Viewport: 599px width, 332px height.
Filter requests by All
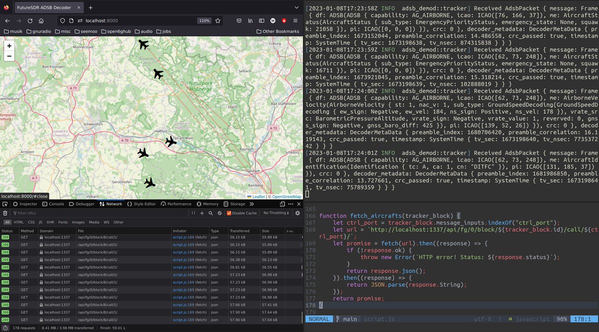pos(7,222)
